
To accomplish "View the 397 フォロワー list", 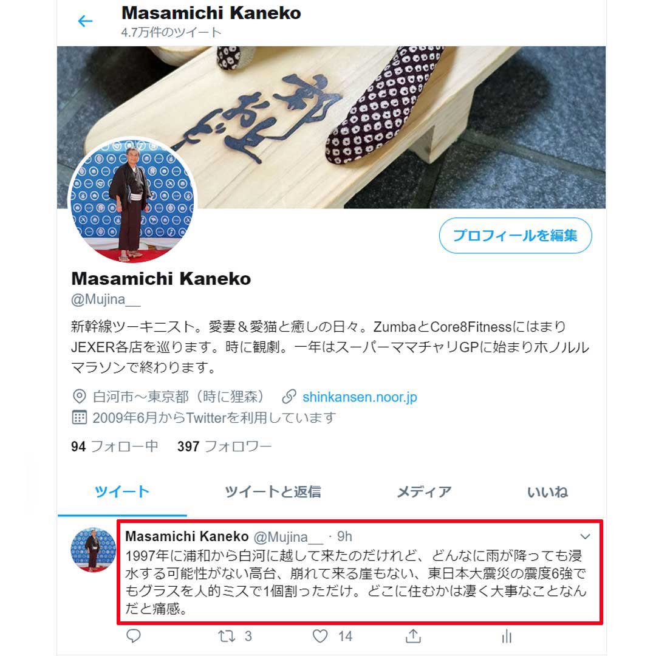I will coord(224,446).
